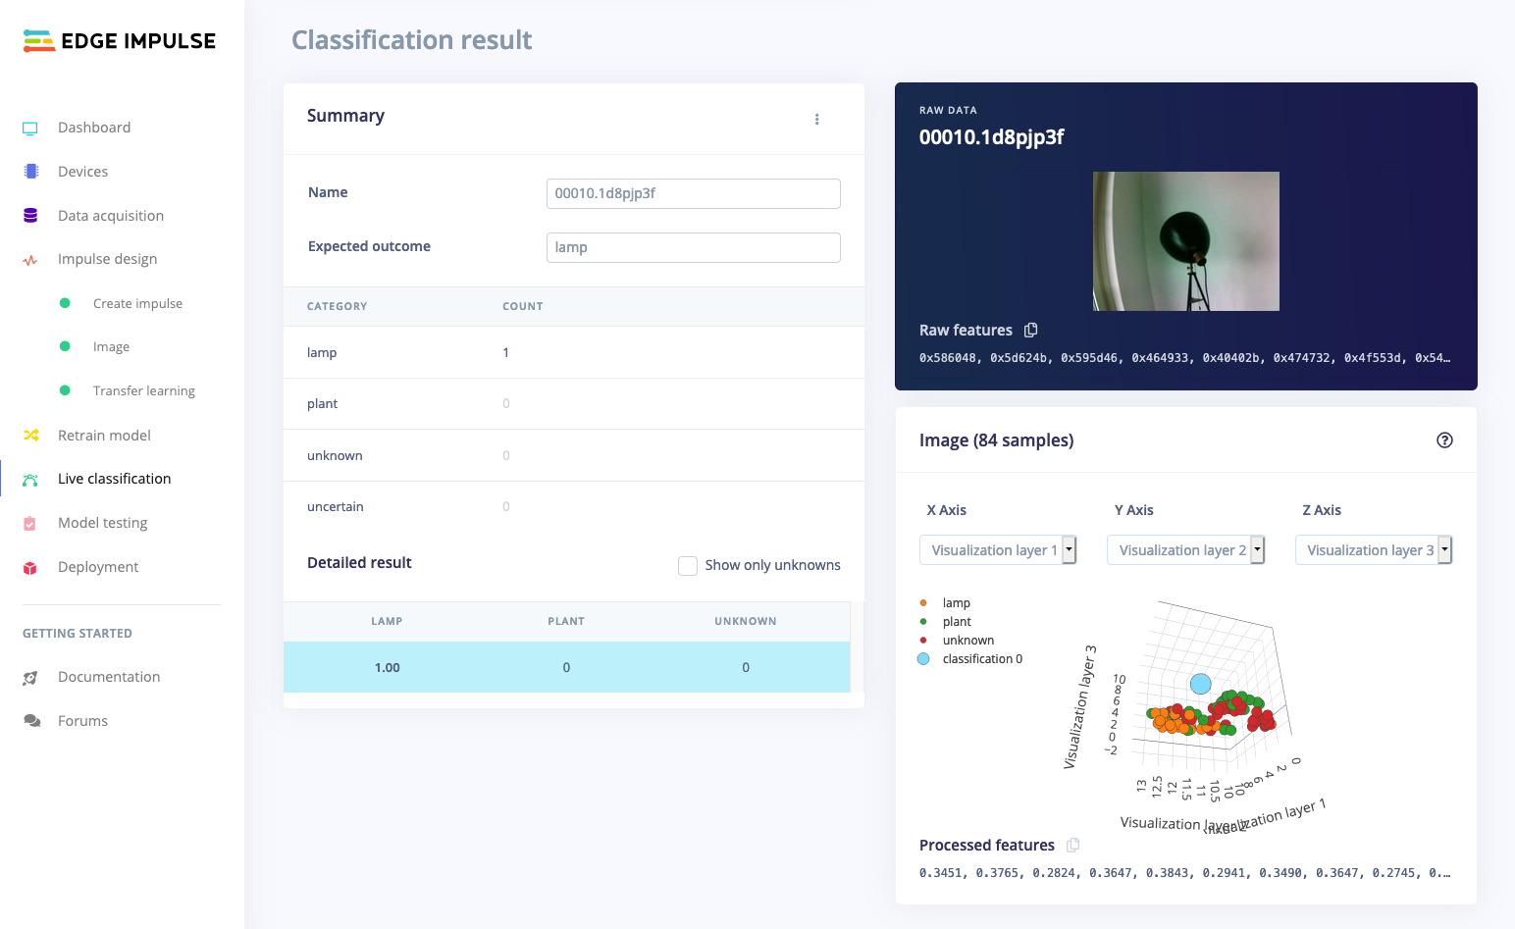The image size is (1515, 929).
Task: Click the Dashboard monitor icon
Action: [30, 129]
